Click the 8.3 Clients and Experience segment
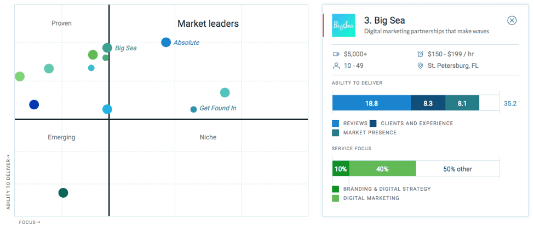 click(x=428, y=103)
